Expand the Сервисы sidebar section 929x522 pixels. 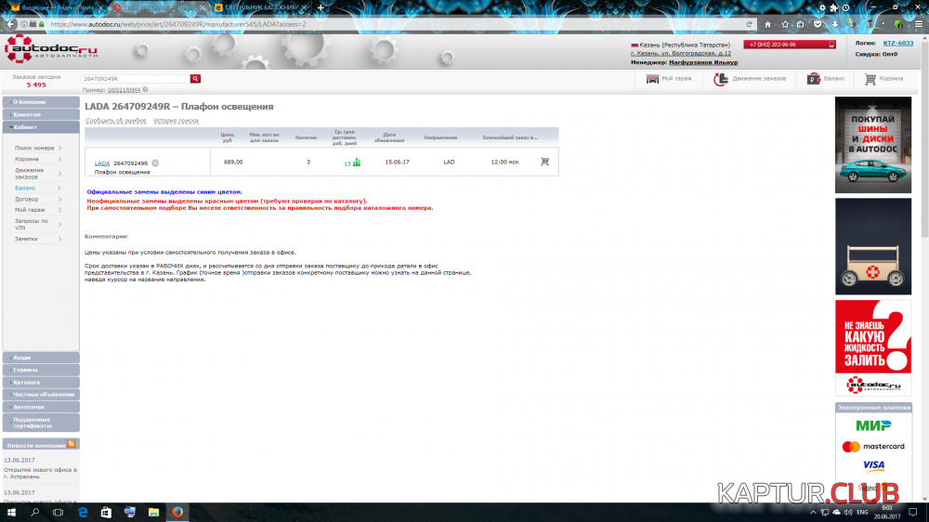(41, 370)
